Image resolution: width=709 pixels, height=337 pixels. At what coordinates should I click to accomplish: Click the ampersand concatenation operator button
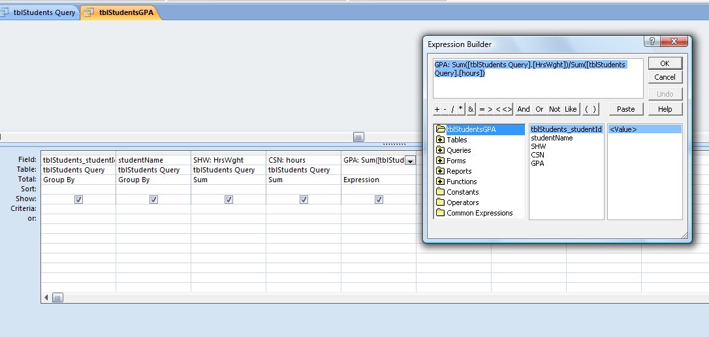[471, 109]
